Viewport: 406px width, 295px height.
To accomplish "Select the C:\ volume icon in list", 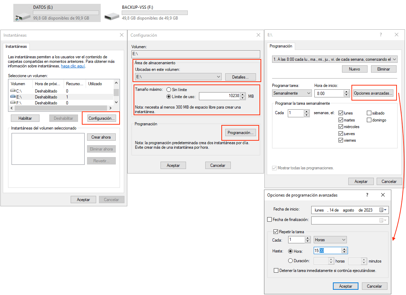I will [13, 91].
